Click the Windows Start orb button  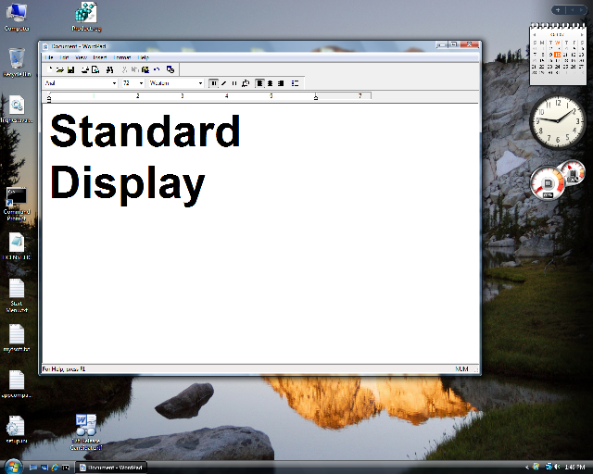click(x=11, y=467)
